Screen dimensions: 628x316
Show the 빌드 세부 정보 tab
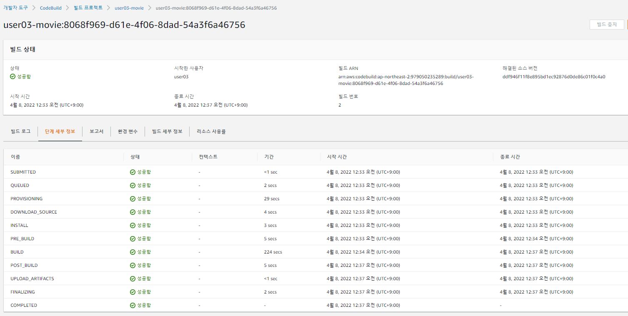(167, 132)
